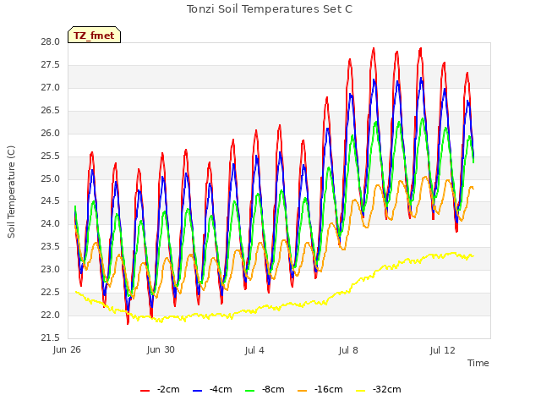
Task: Click the blue -4cm legend color marker
Action: [197, 391]
